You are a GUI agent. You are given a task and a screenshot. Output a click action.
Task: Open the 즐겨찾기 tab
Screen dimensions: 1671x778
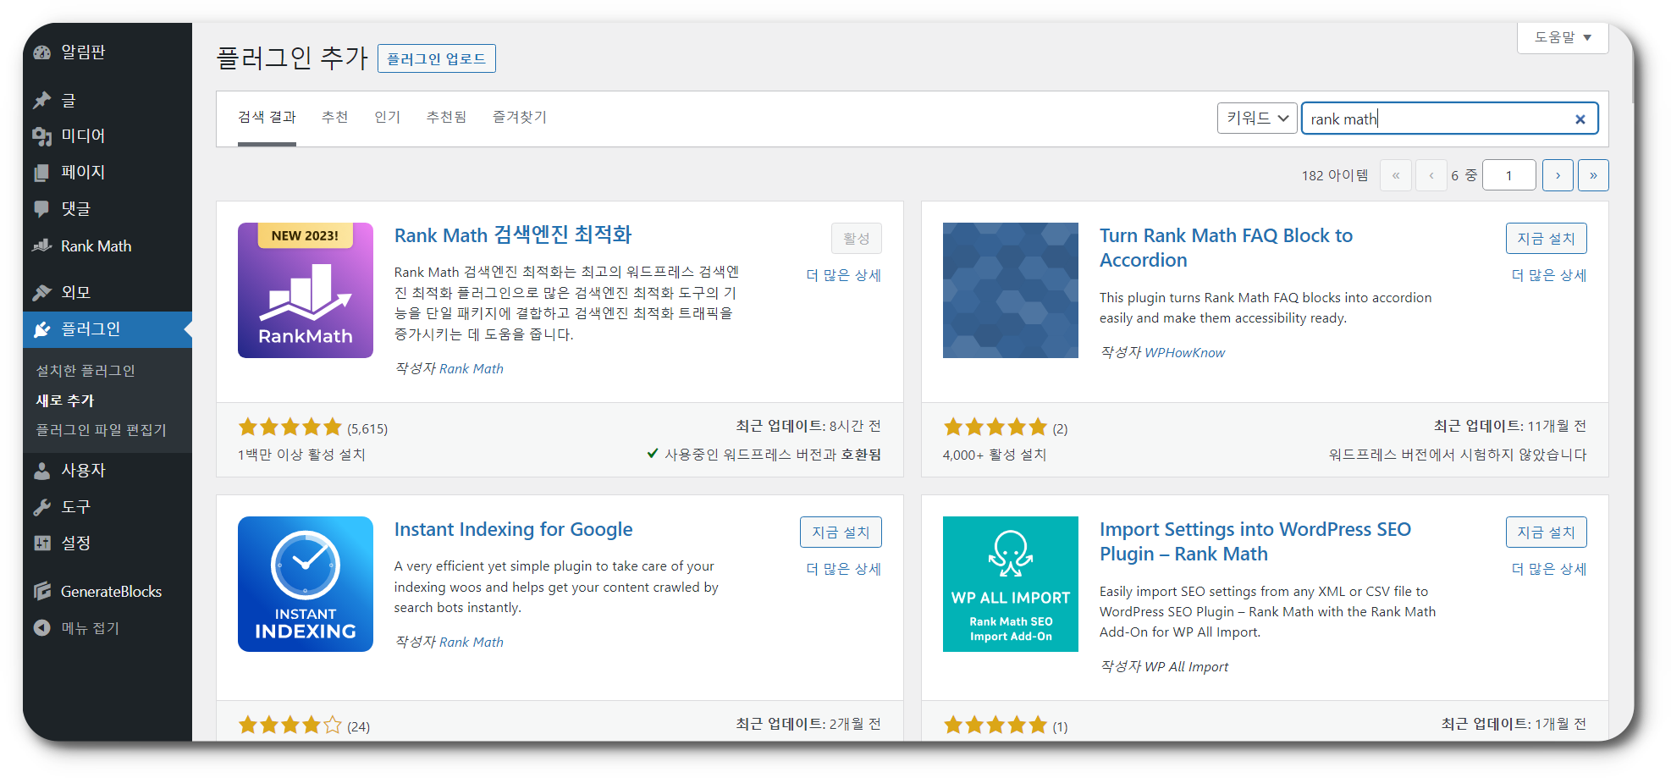point(519,117)
